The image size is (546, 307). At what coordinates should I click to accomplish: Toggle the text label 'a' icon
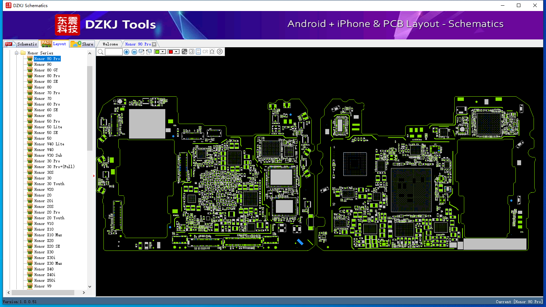click(x=192, y=52)
